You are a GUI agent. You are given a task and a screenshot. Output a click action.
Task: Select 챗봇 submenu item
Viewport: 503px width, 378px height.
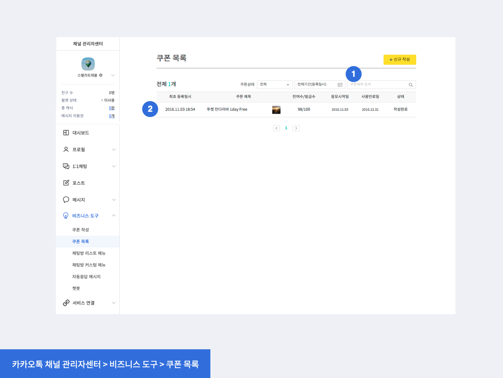(x=76, y=288)
